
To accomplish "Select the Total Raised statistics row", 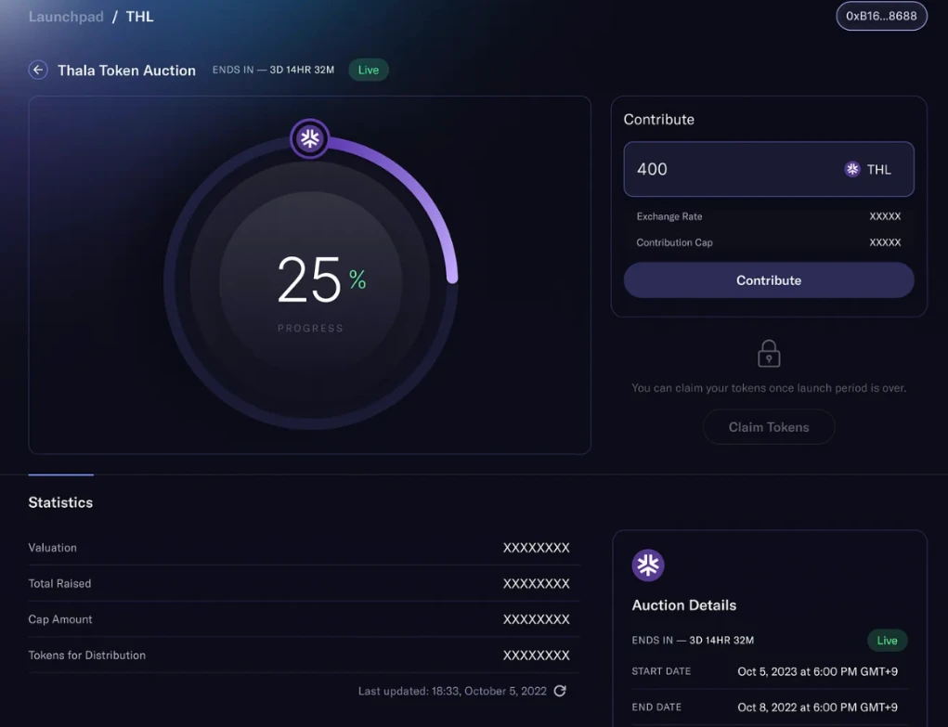I will pos(304,583).
